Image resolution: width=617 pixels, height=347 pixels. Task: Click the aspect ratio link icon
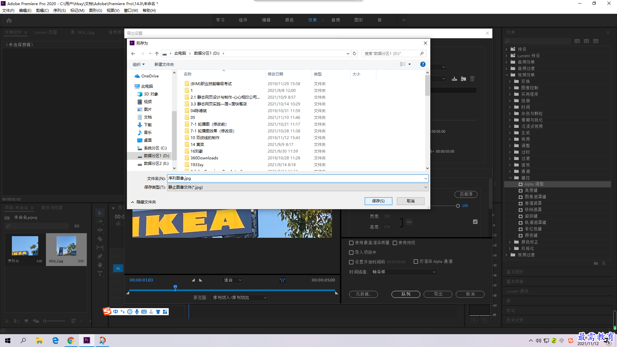(409, 222)
